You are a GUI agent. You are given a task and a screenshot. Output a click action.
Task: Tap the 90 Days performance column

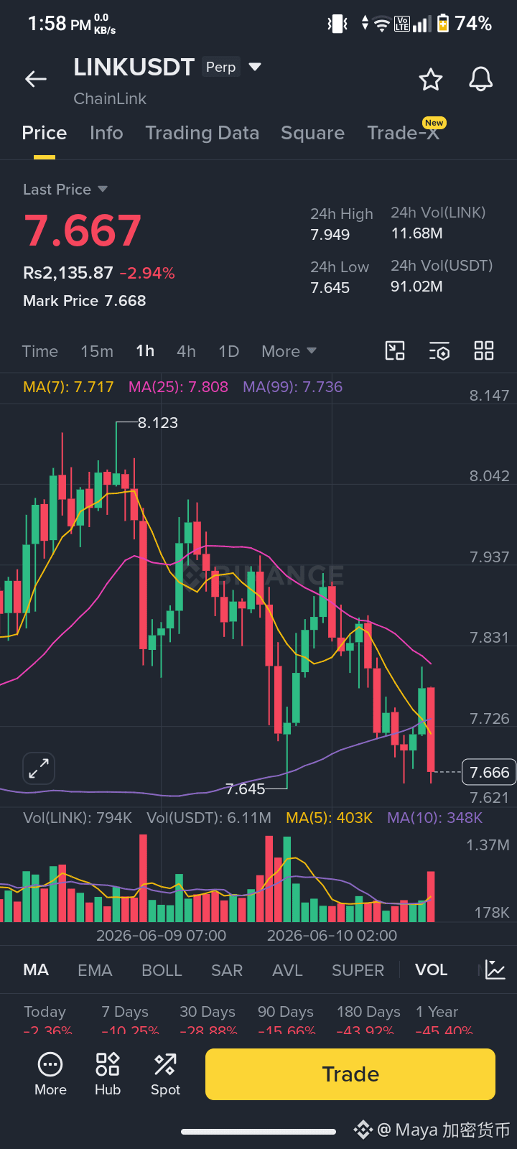pyautogui.click(x=287, y=1020)
